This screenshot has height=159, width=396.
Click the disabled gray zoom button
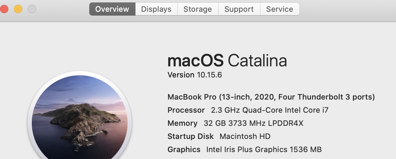(x=32, y=9)
